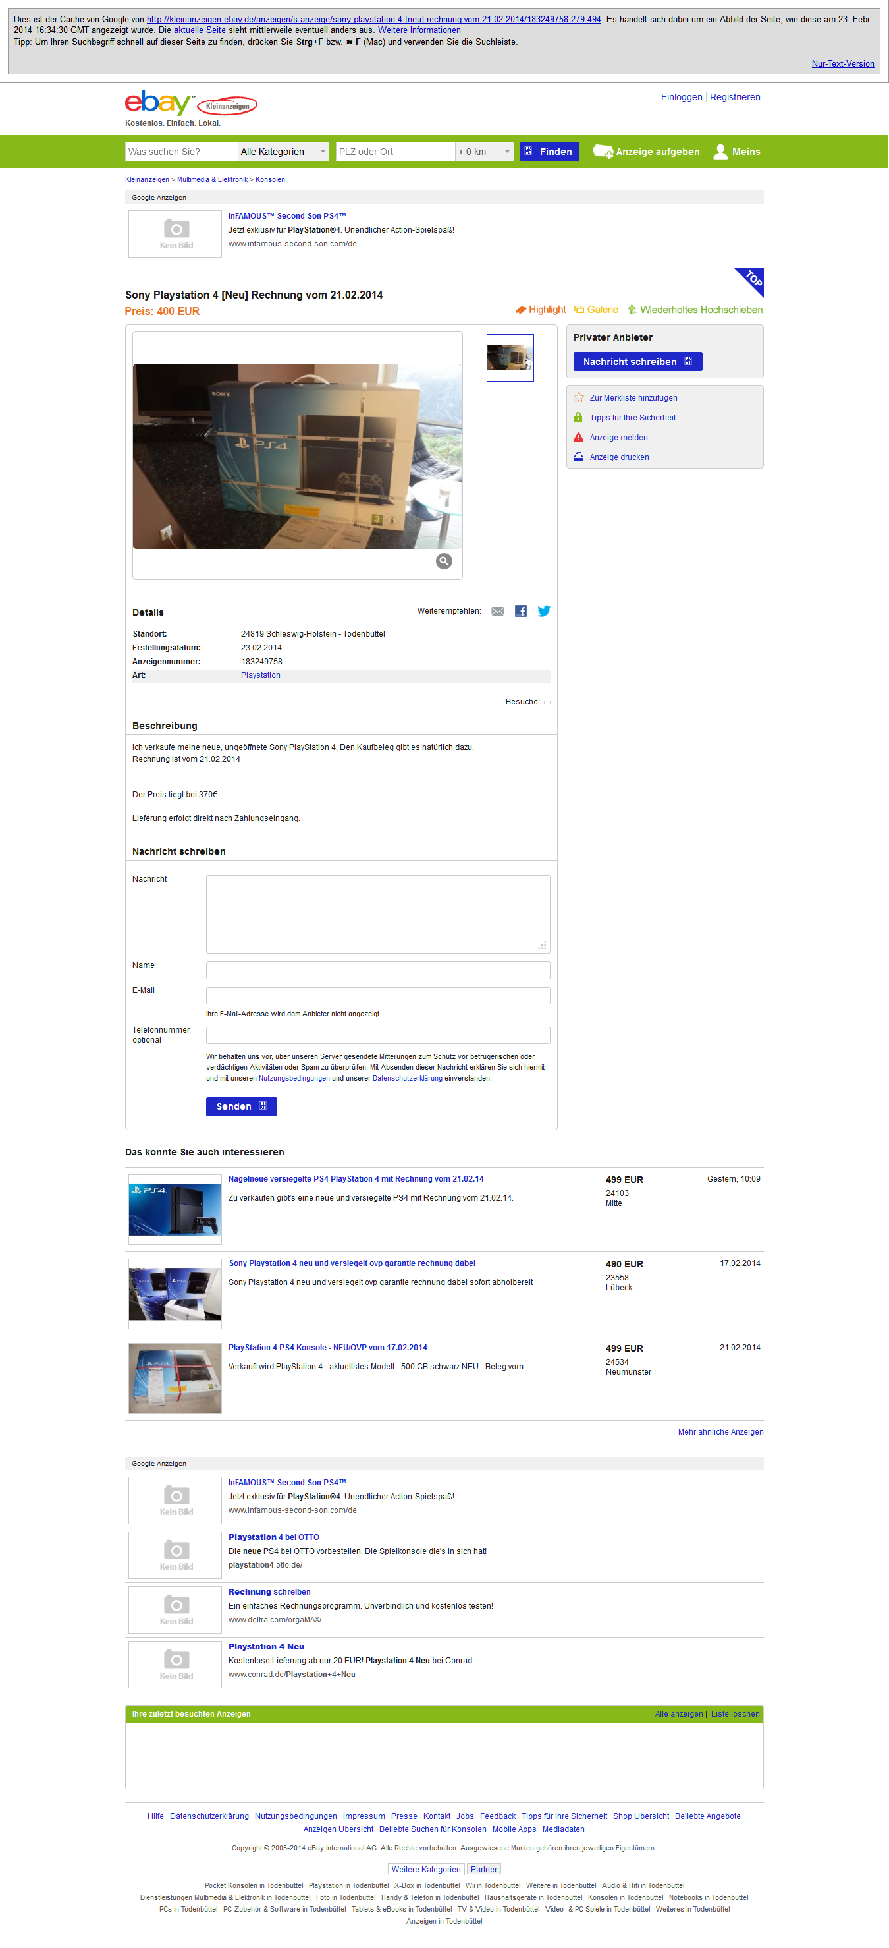Click the Was suchen Sie search field
This screenshot has height=1948, width=889.
tap(182, 152)
